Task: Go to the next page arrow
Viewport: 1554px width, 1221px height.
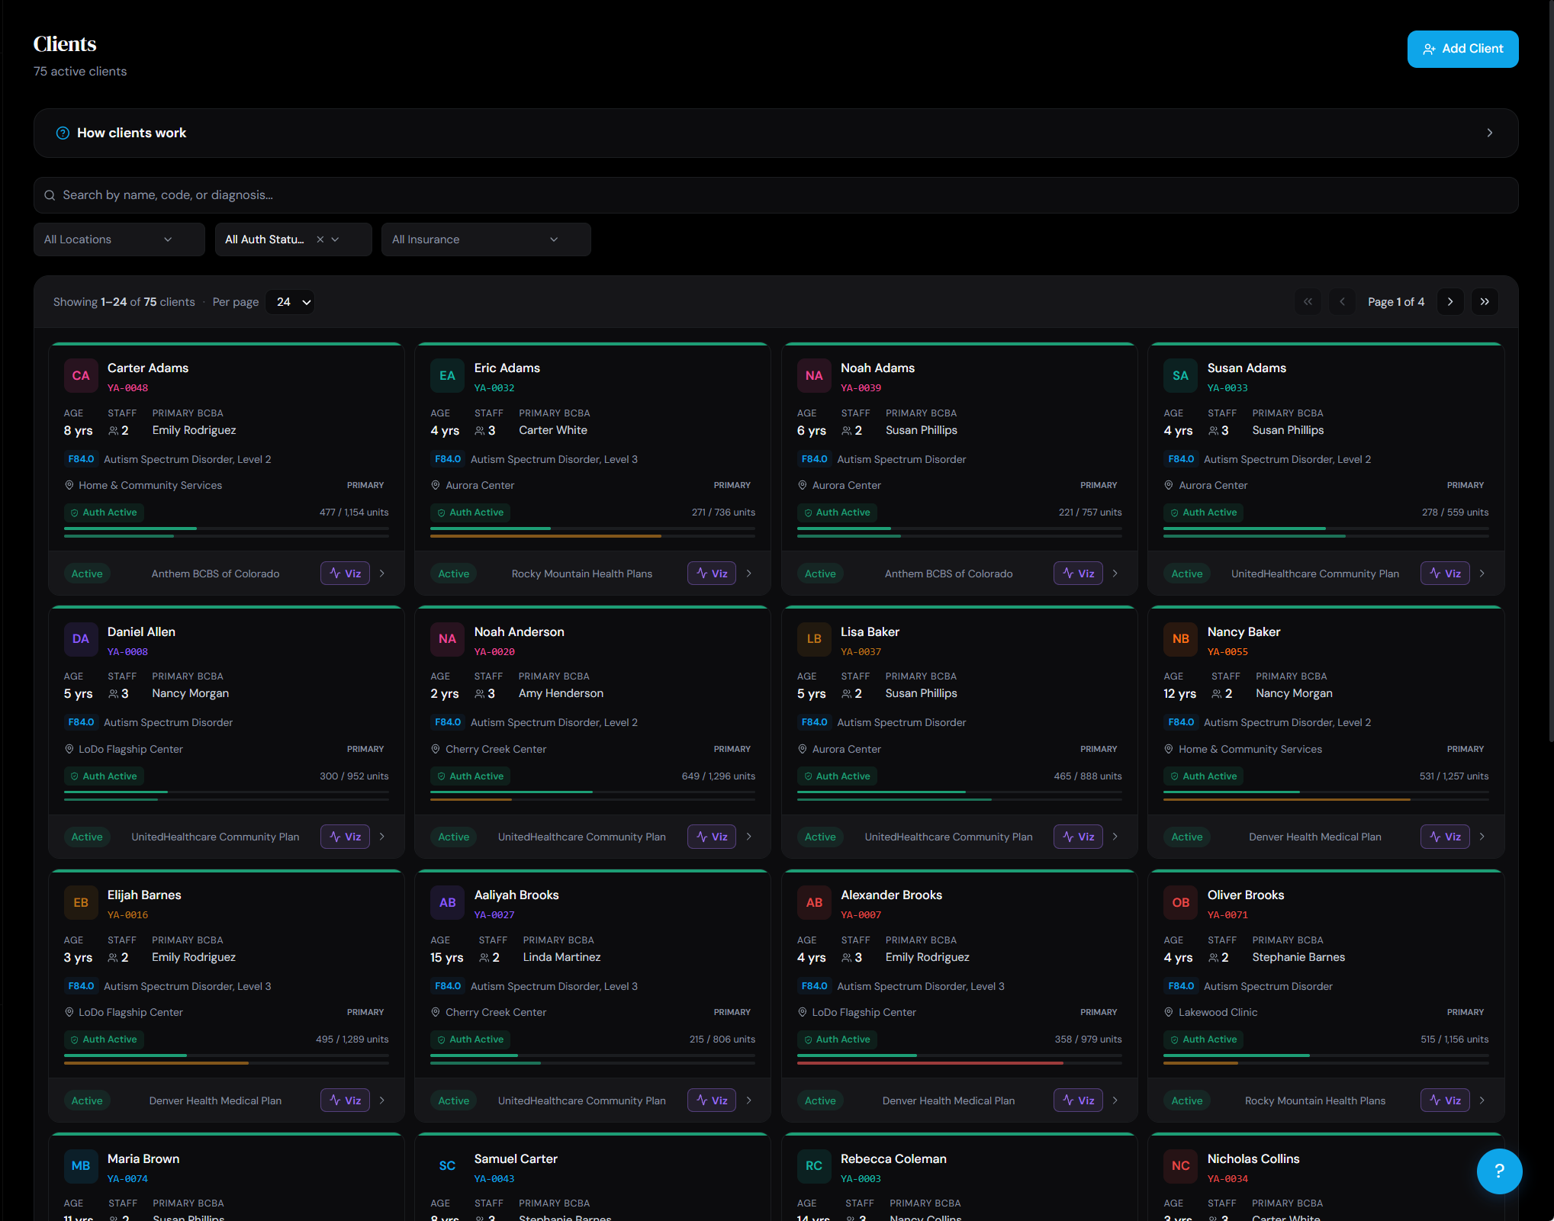Action: [x=1450, y=302]
